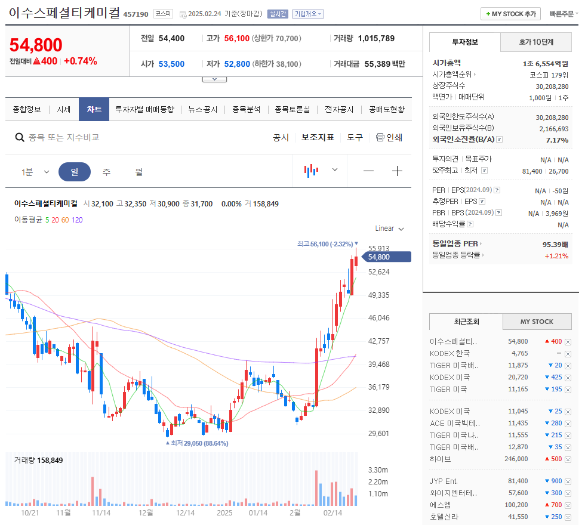Zoom in the chart with the plus icon
Image resolution: width=585 pixels, height=525 pixels.
tap(397, 171)
